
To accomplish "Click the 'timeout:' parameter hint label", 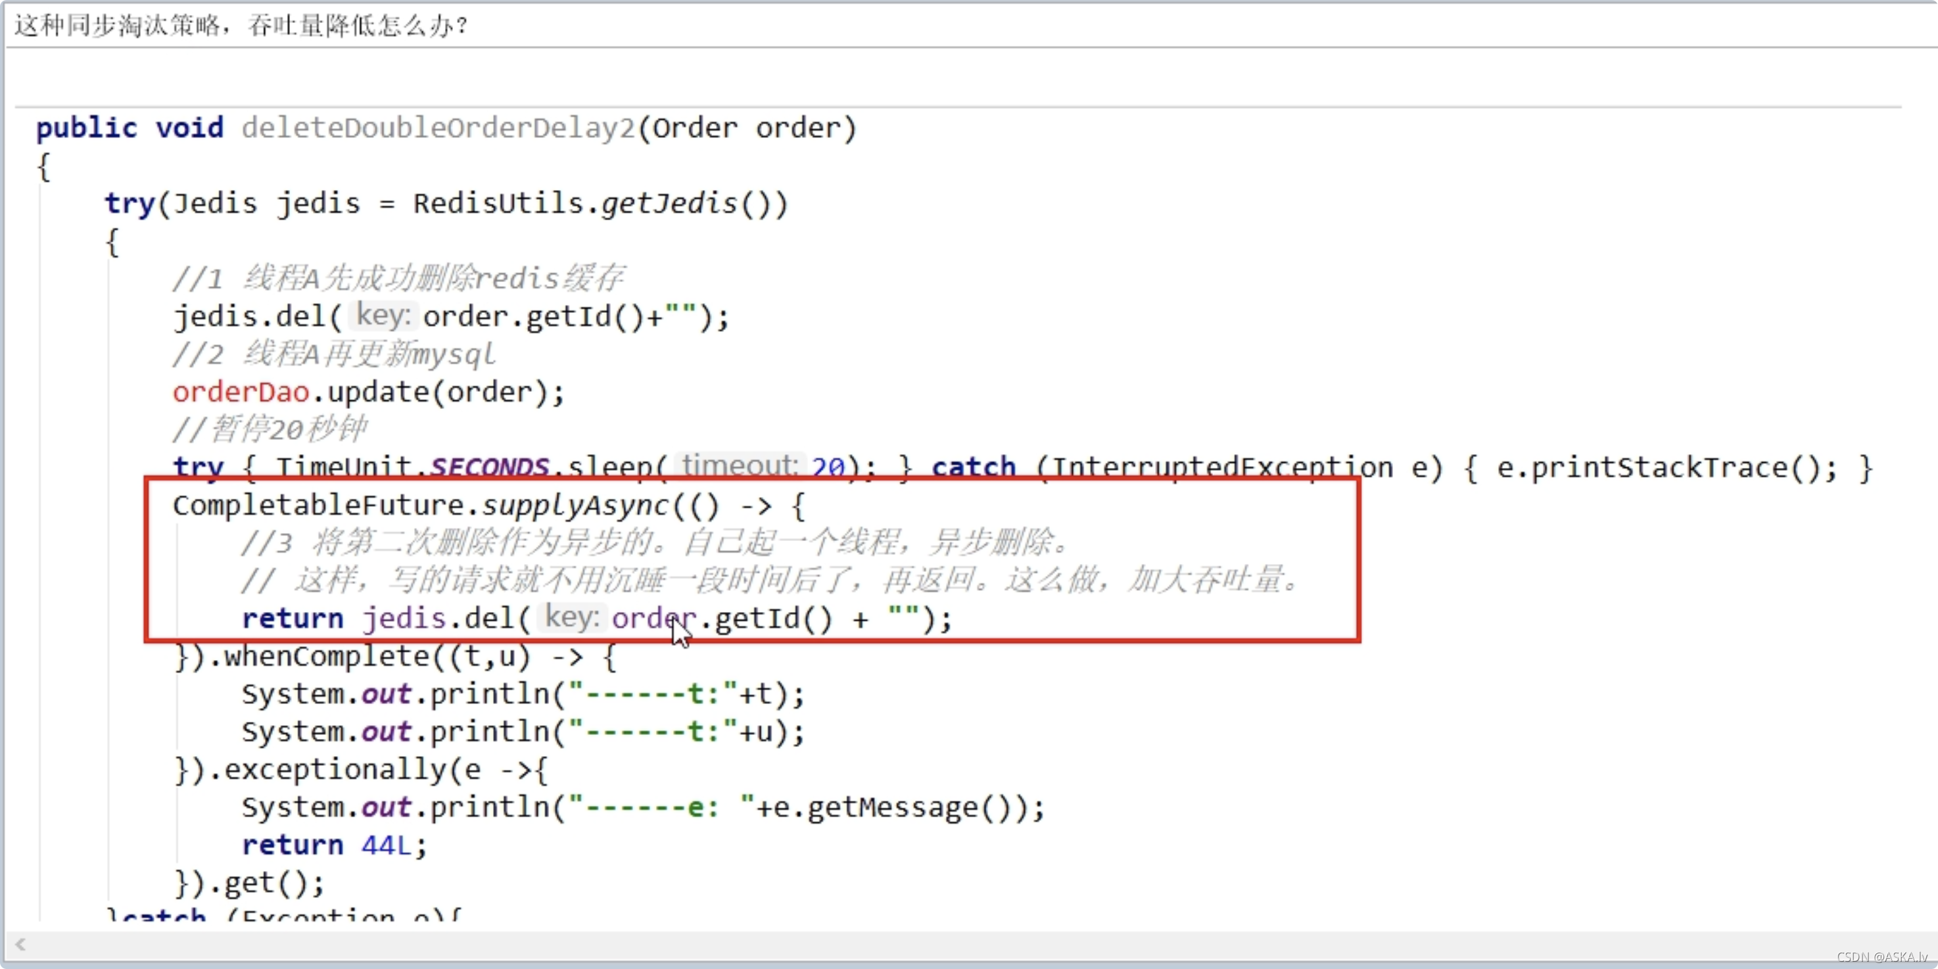I will click(x=739, y=465).
